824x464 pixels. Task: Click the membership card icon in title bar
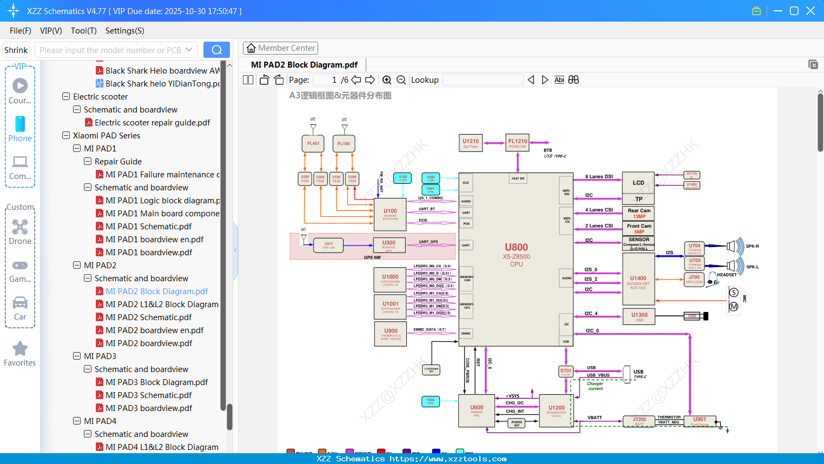pyautogui.click(x=756, y=10)
